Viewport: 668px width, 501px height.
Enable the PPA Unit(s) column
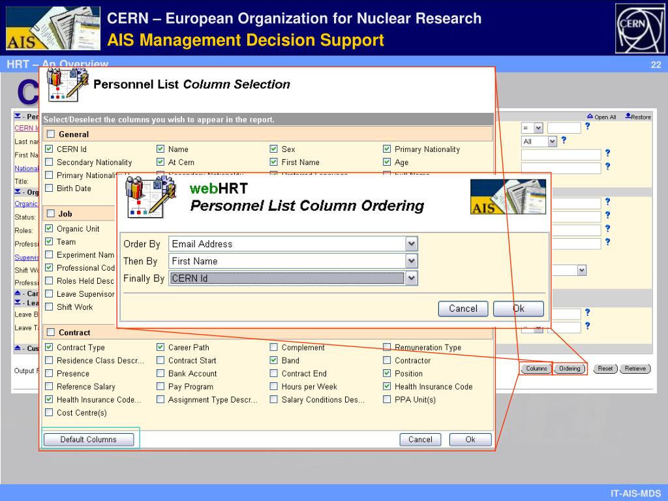click(x=387, y=399)
